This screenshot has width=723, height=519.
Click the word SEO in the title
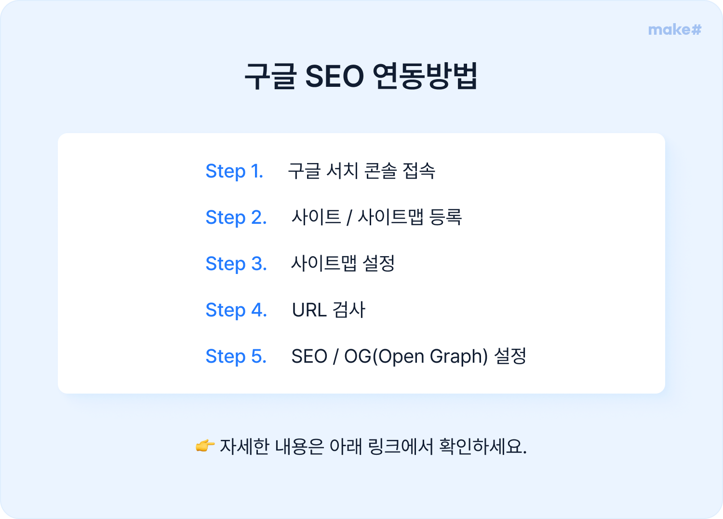click(x=335, y=76)
